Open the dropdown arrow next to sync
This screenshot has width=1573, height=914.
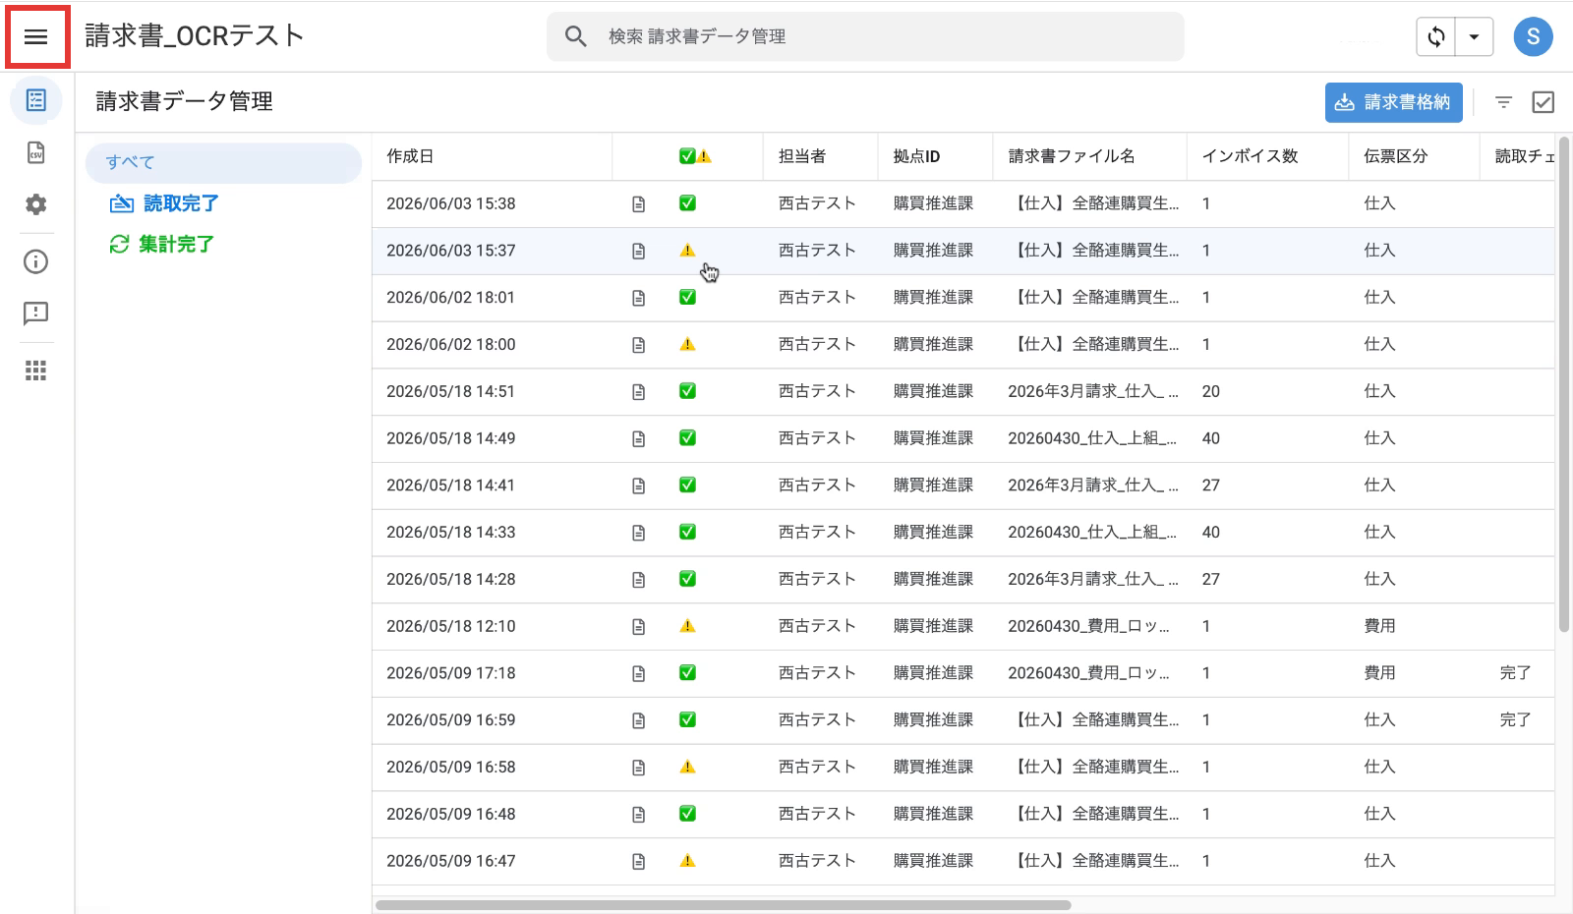(1474, 37)
